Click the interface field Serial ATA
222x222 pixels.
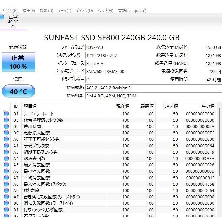click(x=116, y=63)
